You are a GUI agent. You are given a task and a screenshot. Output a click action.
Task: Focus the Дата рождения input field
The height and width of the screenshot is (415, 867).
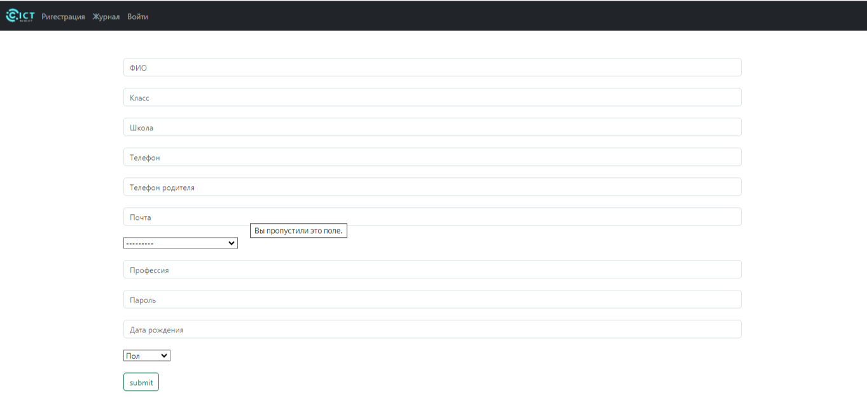[x=433, y=329]
